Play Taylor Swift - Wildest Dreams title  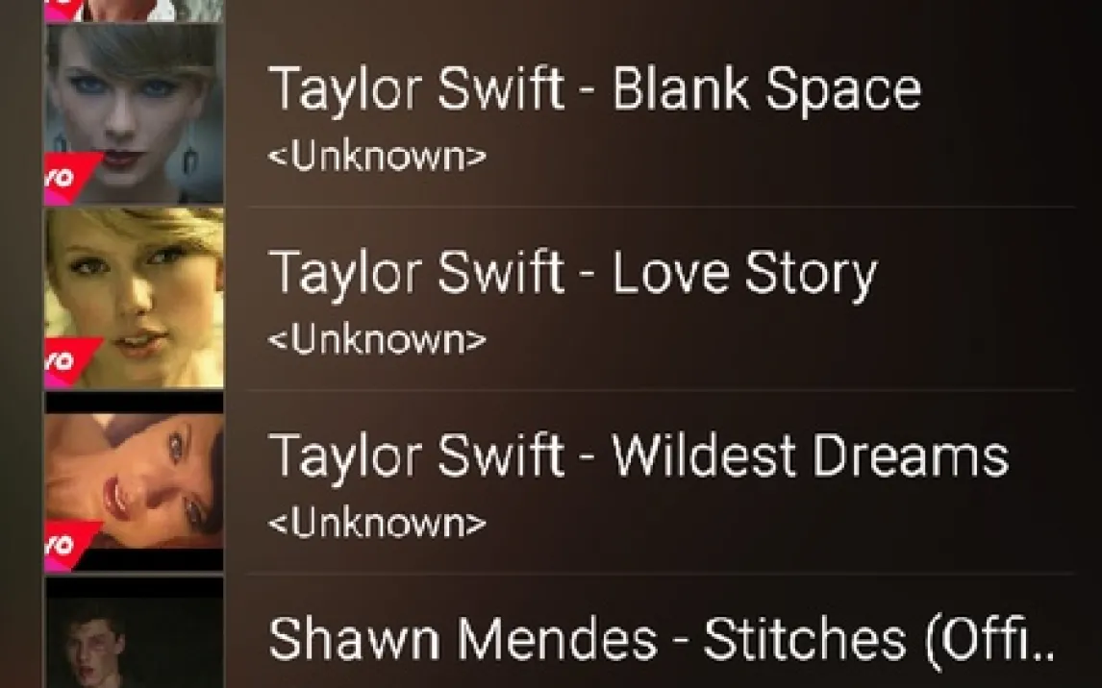tap(639, 456)
